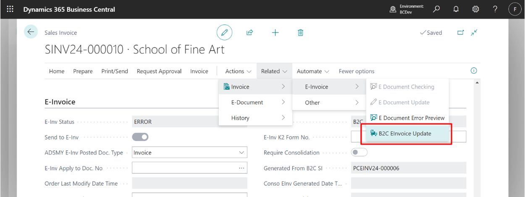
Task: Click B2C EInvoice Update truck icon
Action: [373, 134]
